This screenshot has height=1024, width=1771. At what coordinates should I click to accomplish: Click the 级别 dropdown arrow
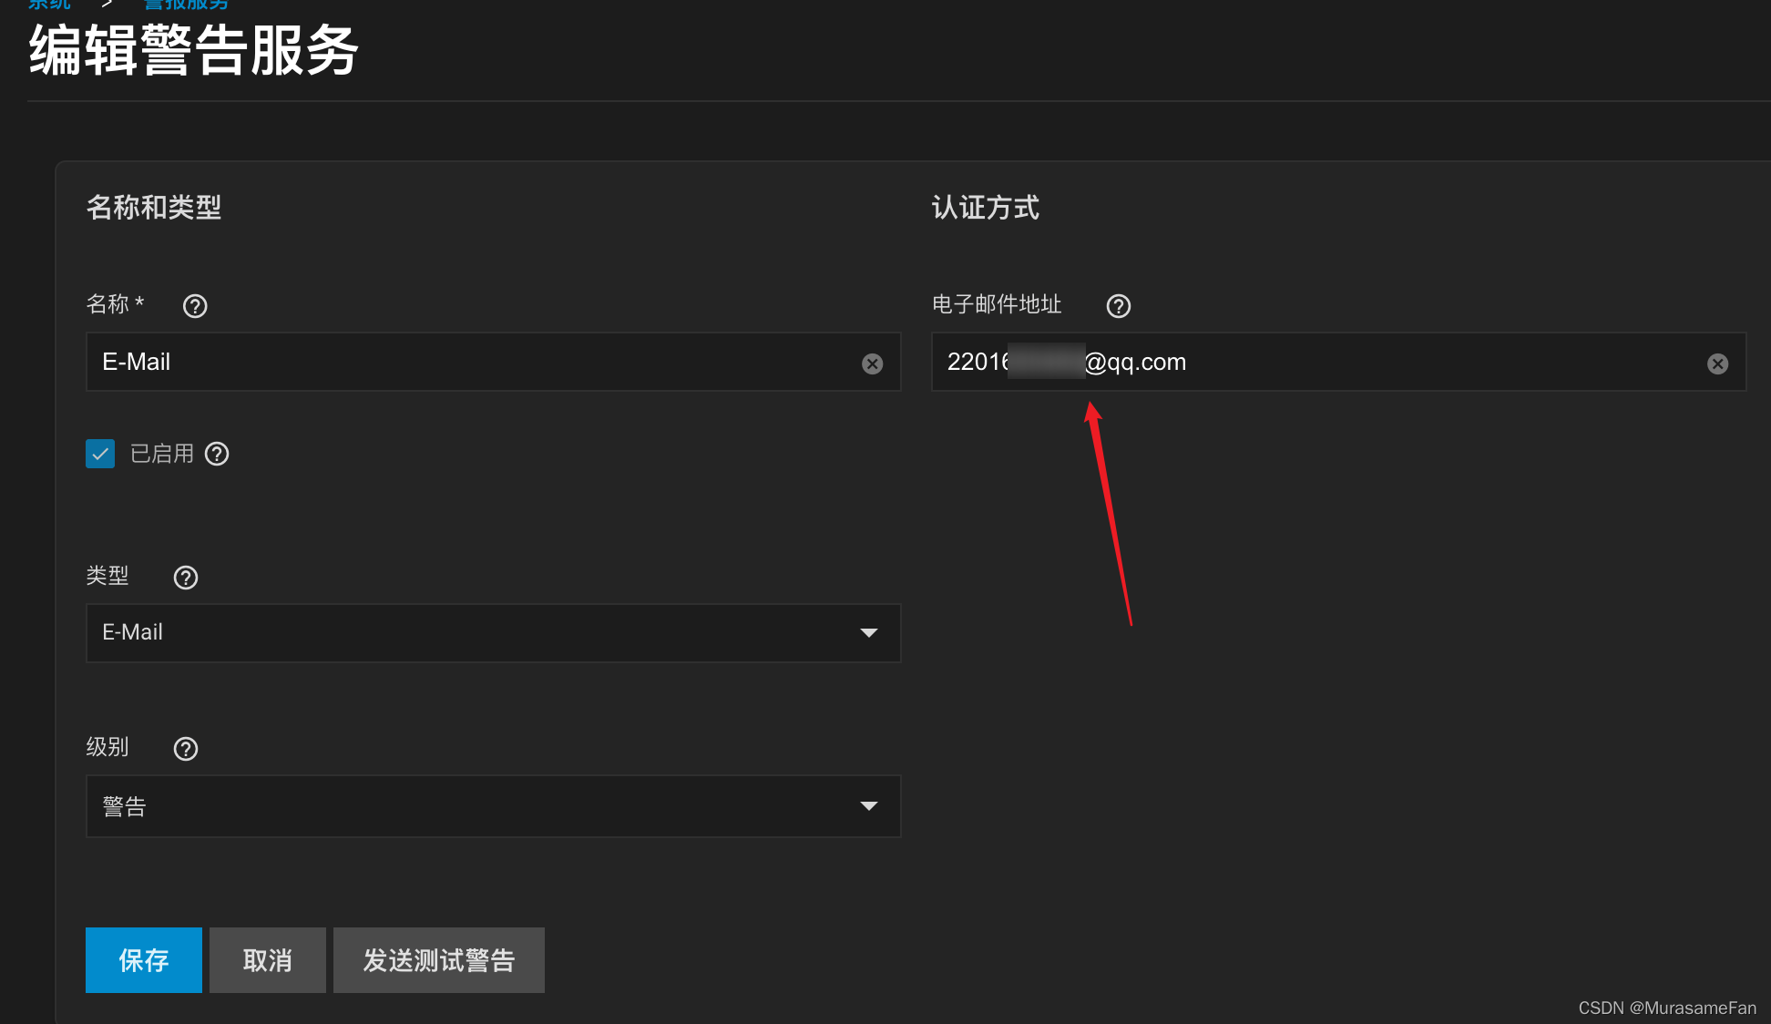[x=868, y=806]
